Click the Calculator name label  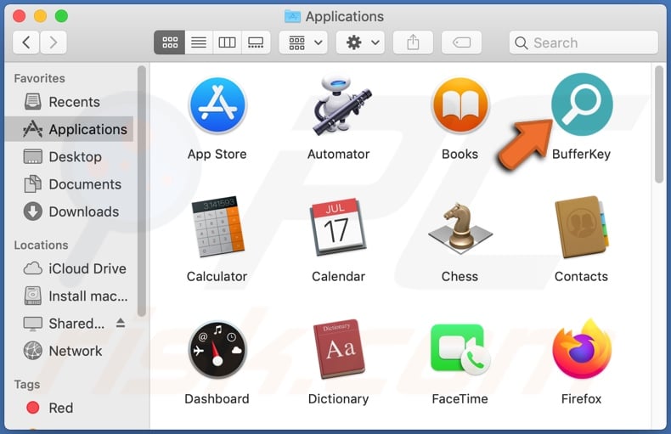pos(217,277)
